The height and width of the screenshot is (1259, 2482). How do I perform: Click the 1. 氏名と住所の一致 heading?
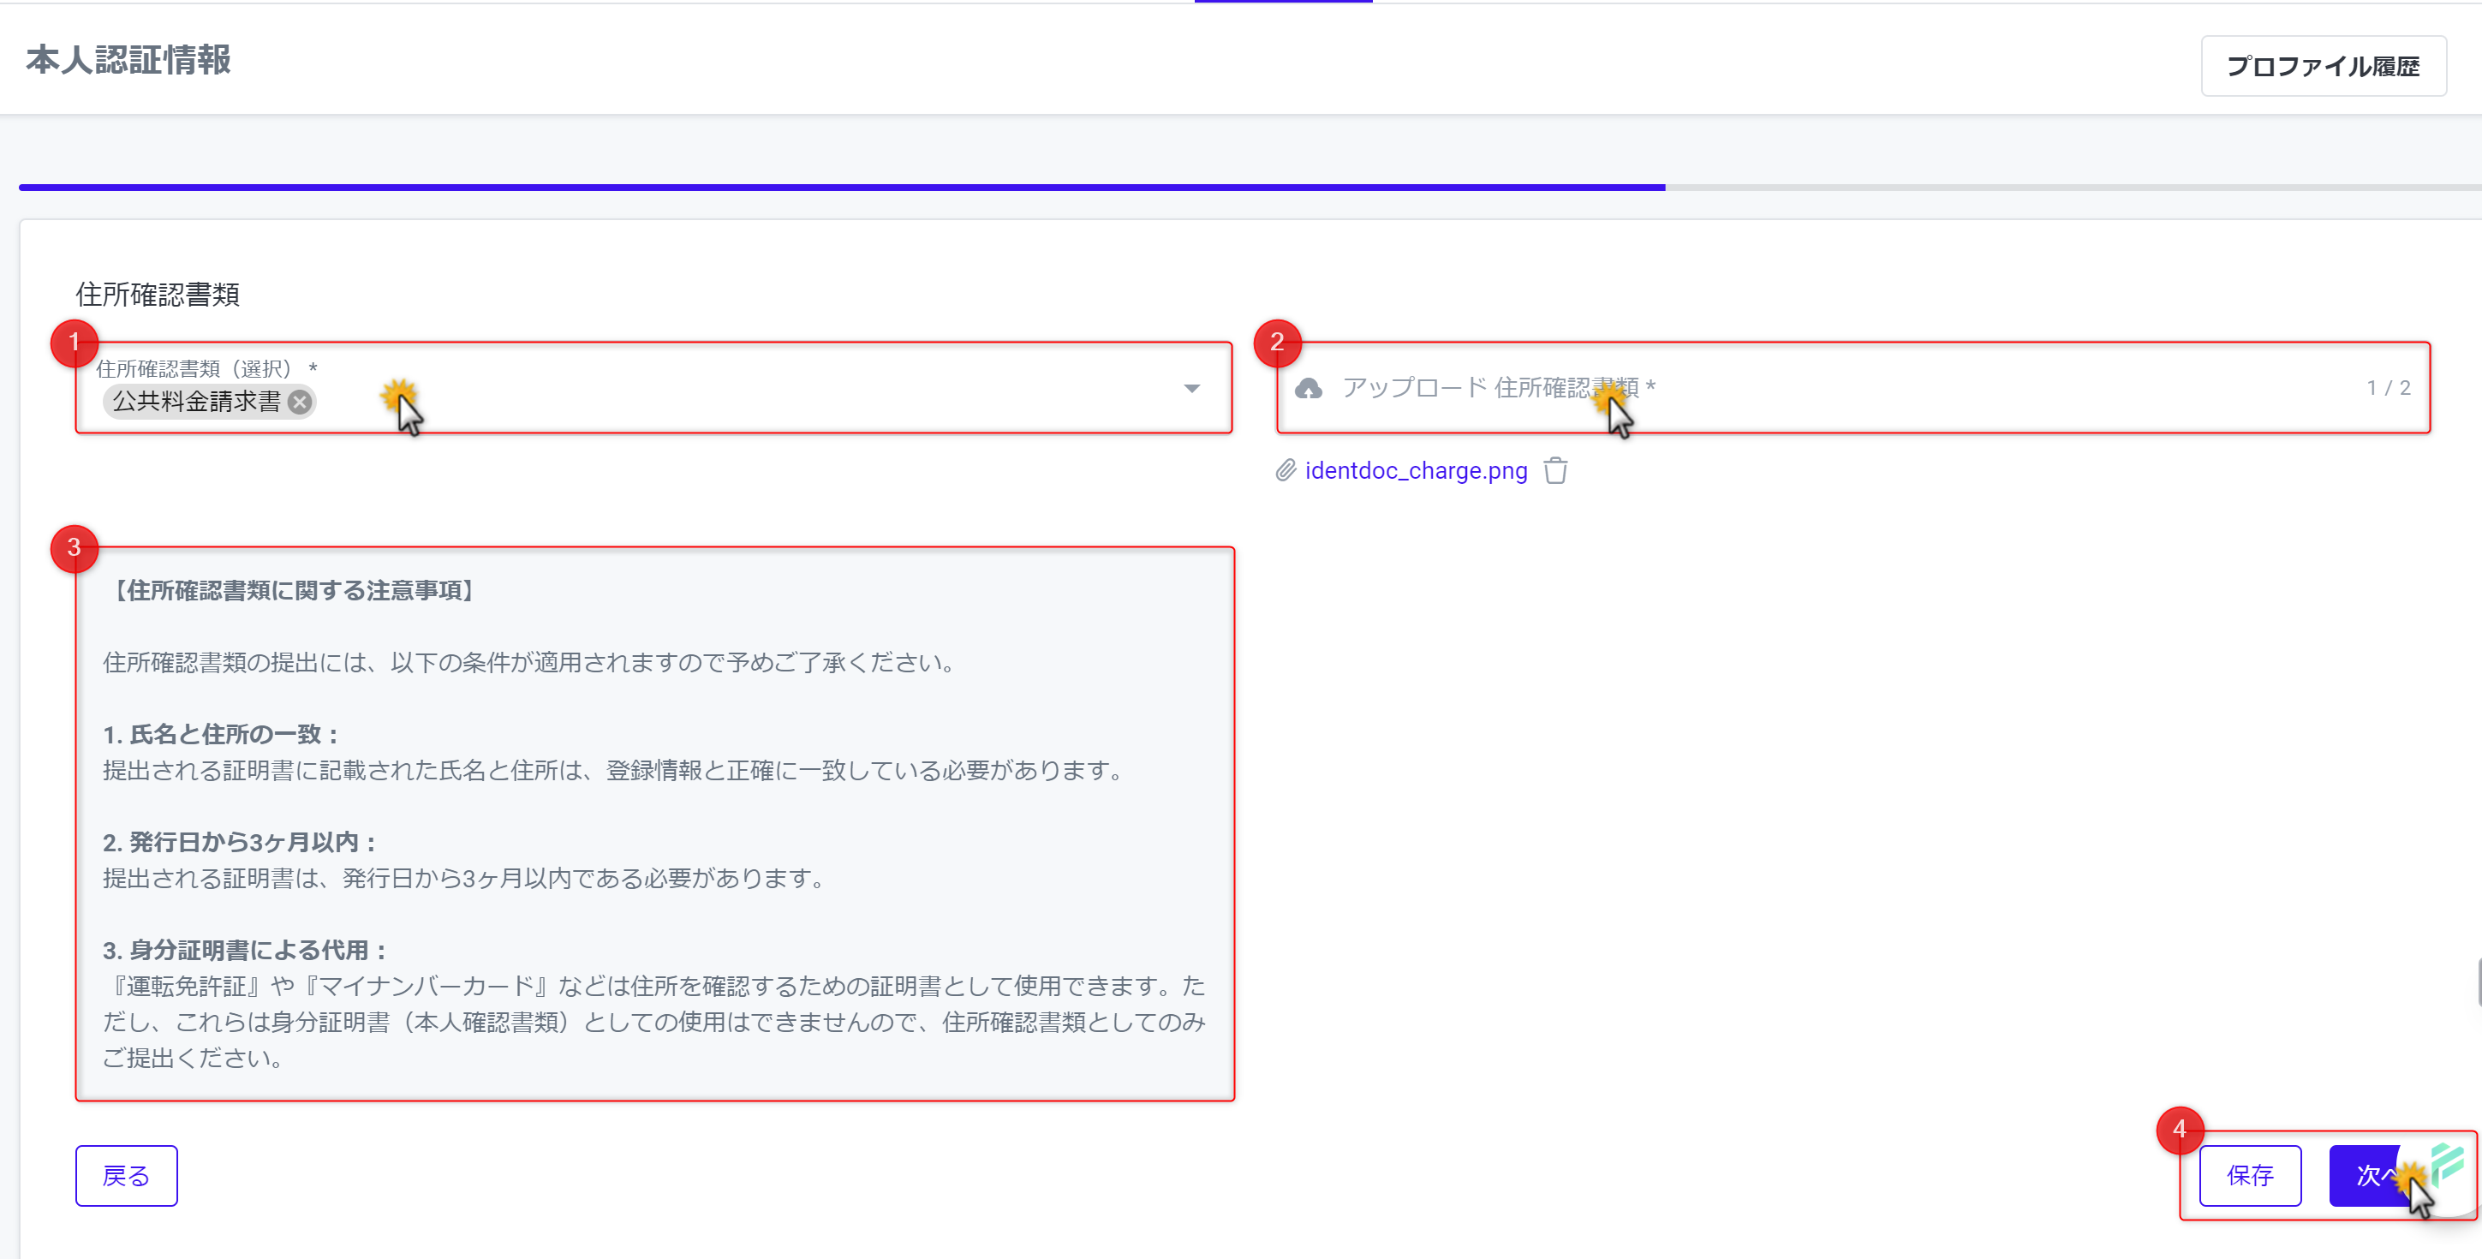pos(222,735)
